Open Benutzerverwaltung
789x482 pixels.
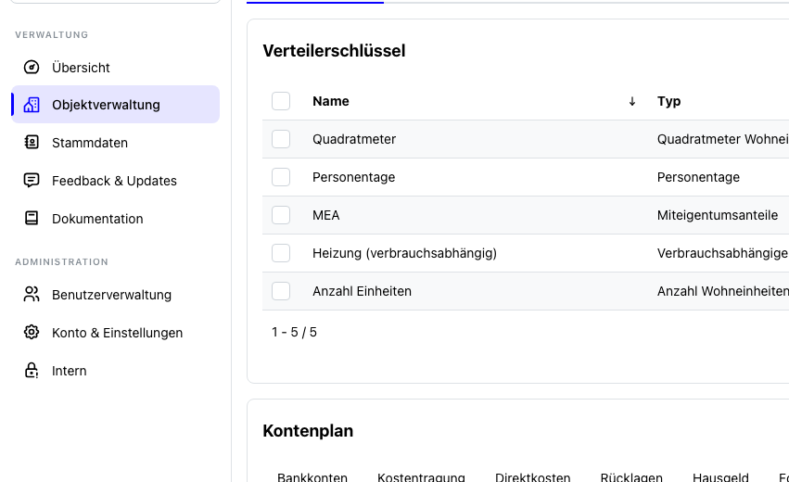pyautogui.click(x=115, y=295)
